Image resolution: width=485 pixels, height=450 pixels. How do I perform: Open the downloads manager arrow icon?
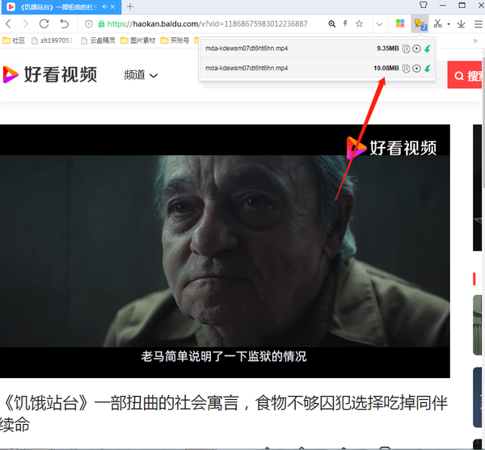[x=462, y=23]
